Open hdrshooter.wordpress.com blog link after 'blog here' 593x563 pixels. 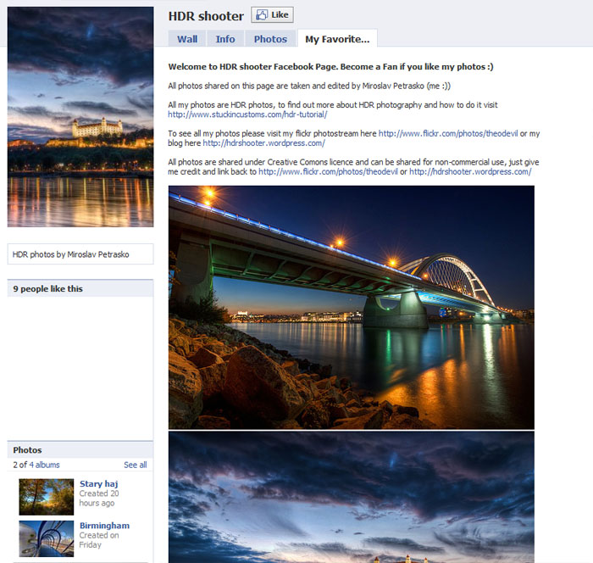[x=264, y=143]
